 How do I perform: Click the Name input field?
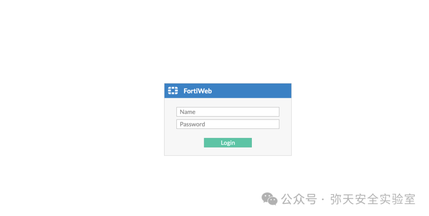(228, 112)
